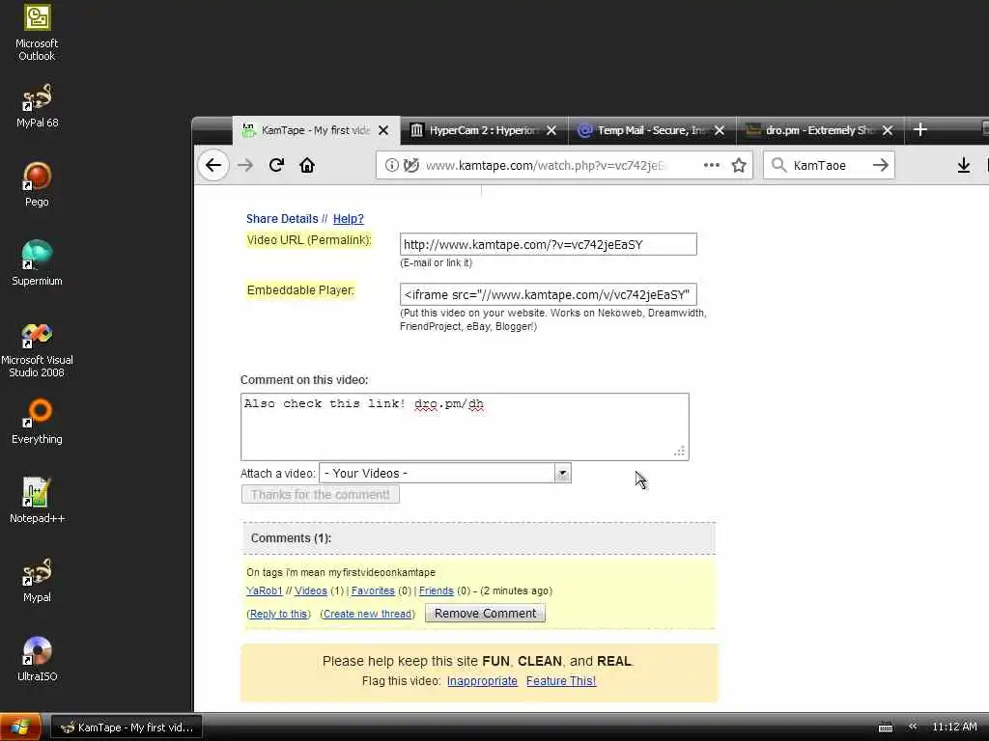Open the browser downloads panel
This screenshot has height=741, width=989.
click(x=964, y=165)
